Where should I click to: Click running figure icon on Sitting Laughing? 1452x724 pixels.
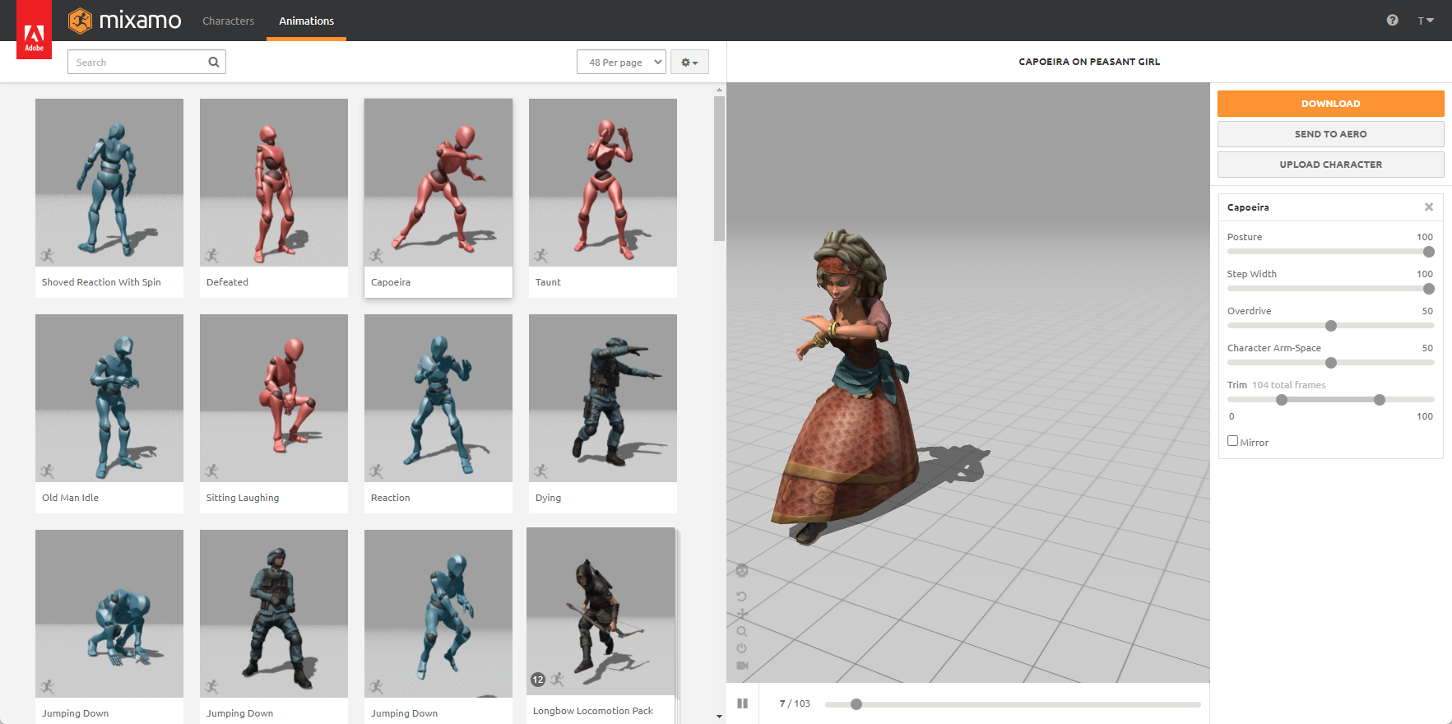(211, 471)
